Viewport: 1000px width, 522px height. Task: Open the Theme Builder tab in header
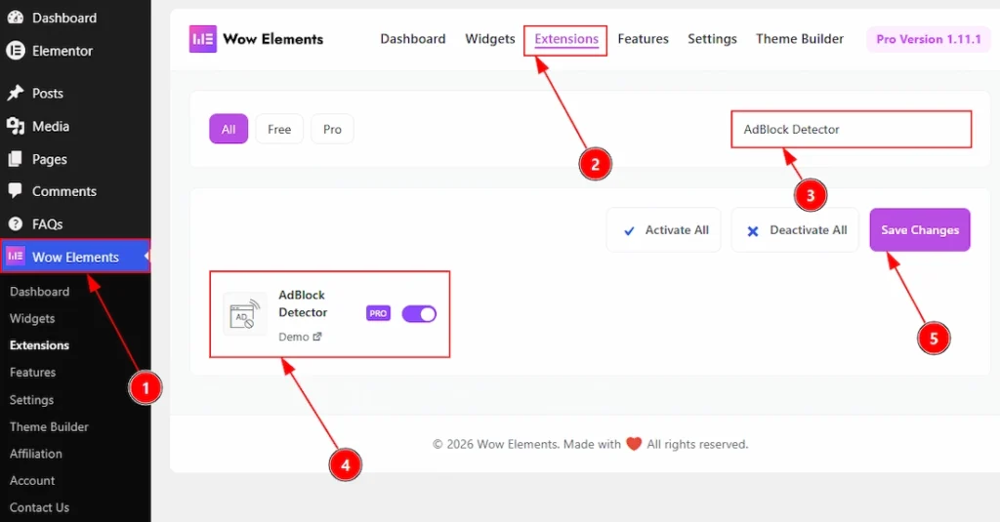799,39
